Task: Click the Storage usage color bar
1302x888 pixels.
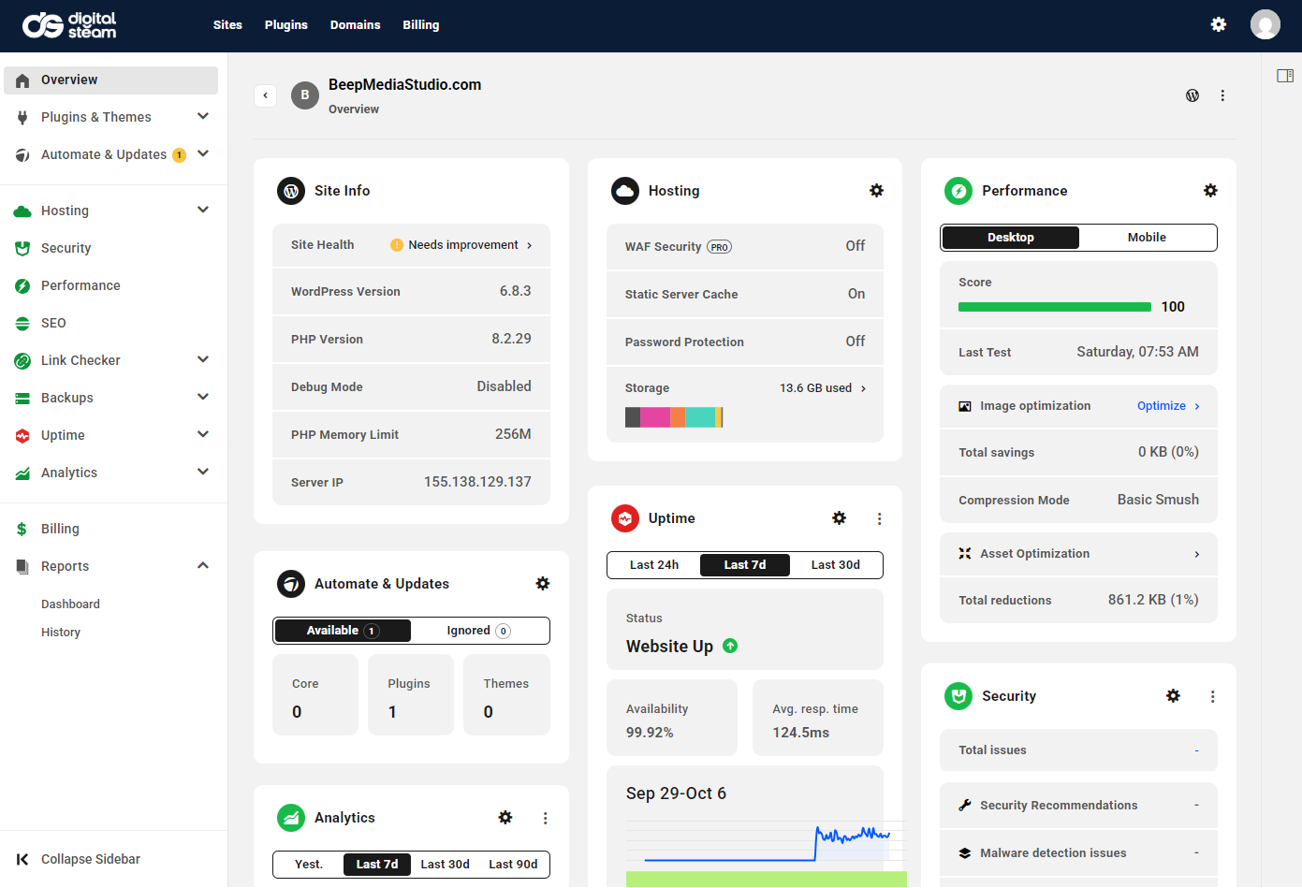Action: [674, 417]
